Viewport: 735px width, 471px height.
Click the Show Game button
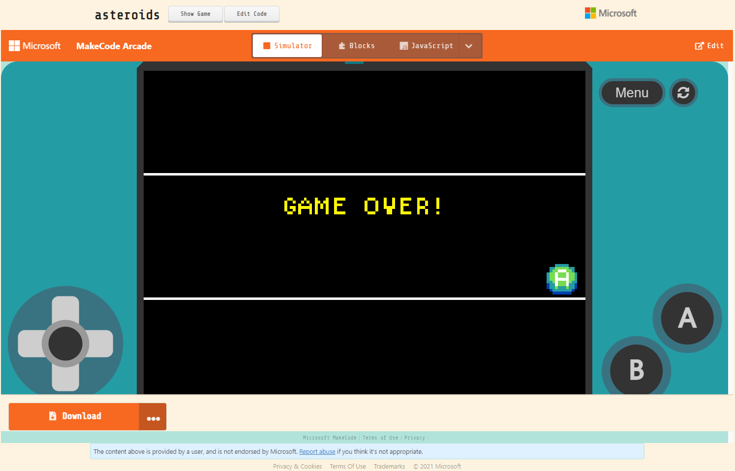pyautogui.click(x=195, y=14)
